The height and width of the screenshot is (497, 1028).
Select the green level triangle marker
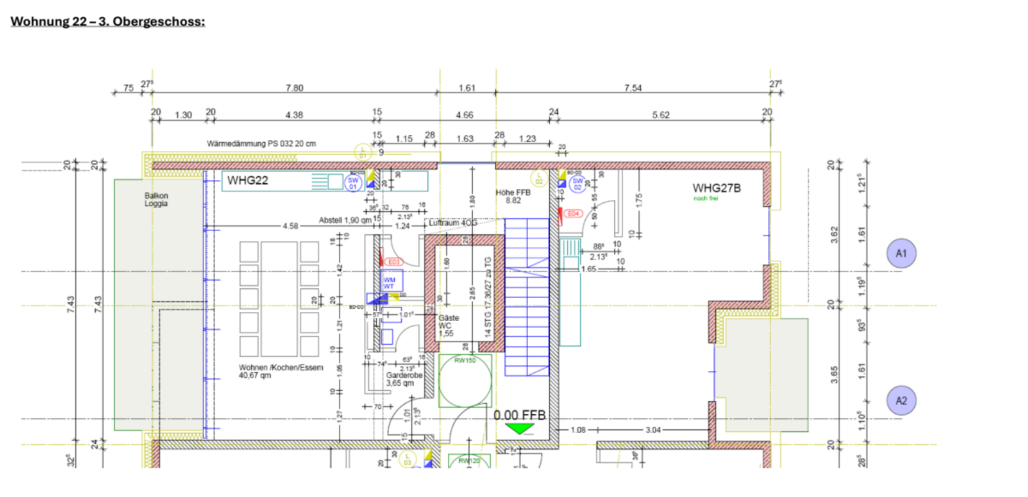tap(519, 429)
